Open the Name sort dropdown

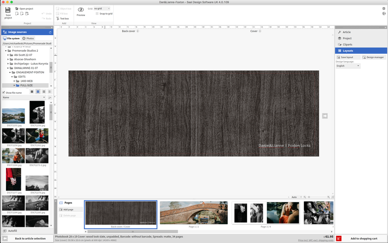(x=24, y=97)
